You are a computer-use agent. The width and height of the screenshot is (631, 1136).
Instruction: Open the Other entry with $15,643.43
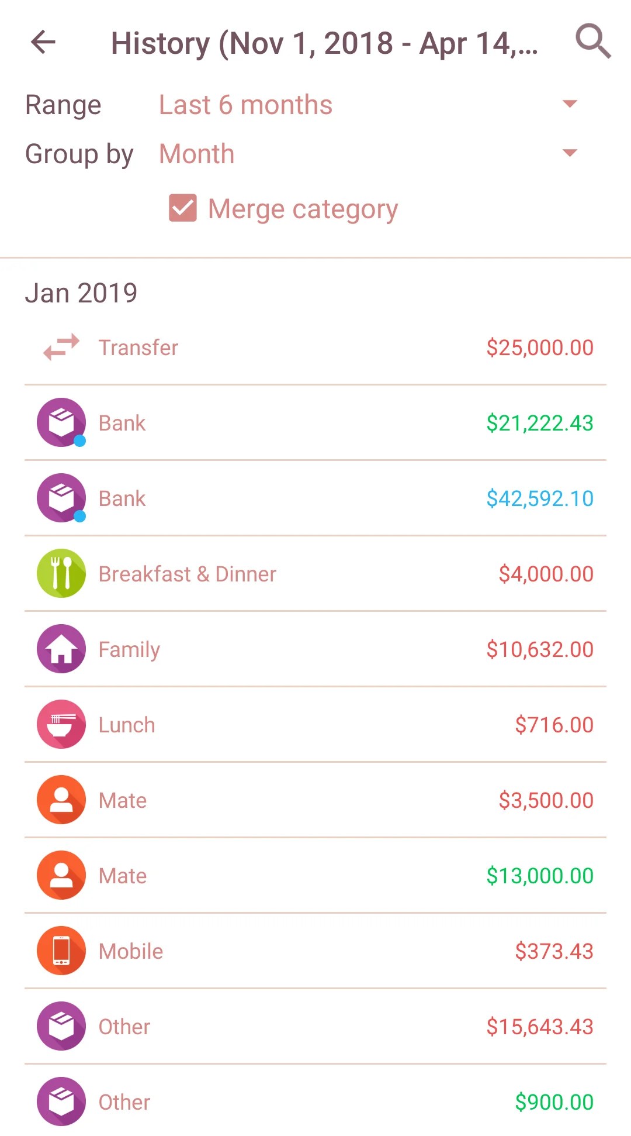point(315,1026)
